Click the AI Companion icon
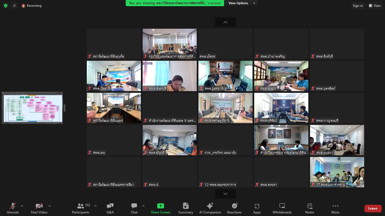 [x=210, y=208]
